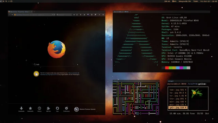Click the '15.4M sum, 38.8G free' status in ranger
The image size is (218, 123).
[x=182, y=113]
